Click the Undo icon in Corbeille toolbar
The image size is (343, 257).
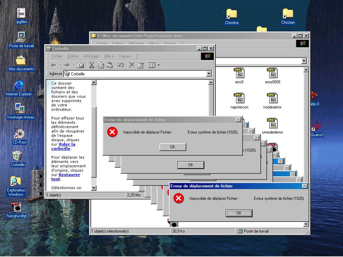tap(121, 65)
